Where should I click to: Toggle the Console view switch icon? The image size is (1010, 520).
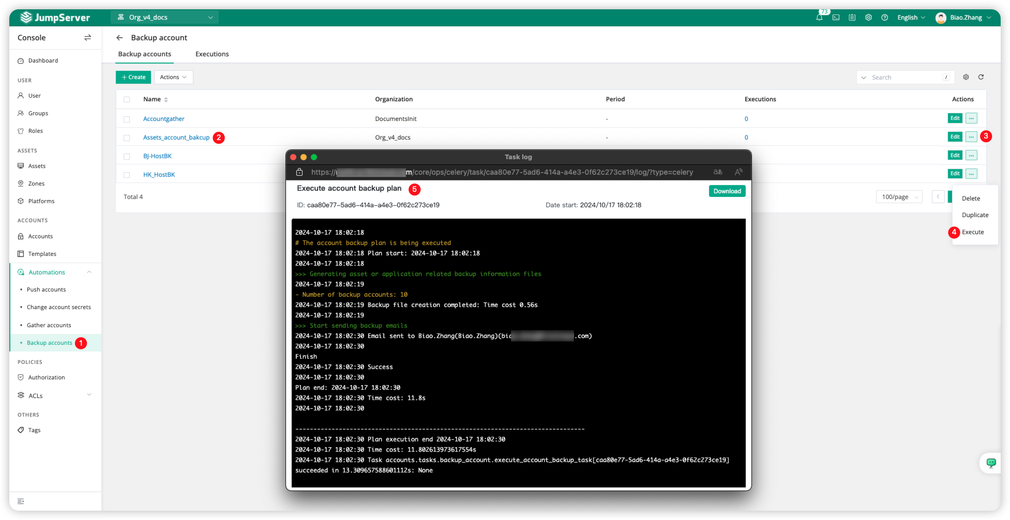87,38
